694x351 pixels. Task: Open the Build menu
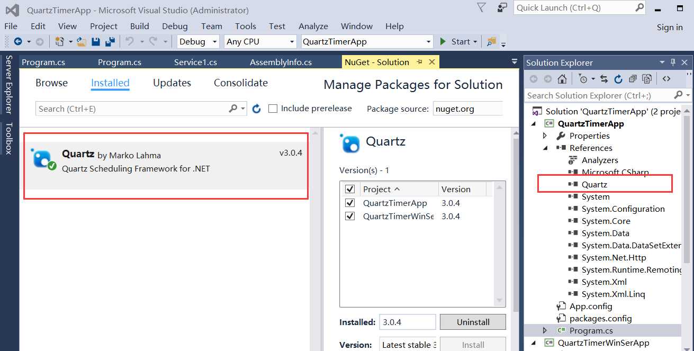tap(140, 26)
